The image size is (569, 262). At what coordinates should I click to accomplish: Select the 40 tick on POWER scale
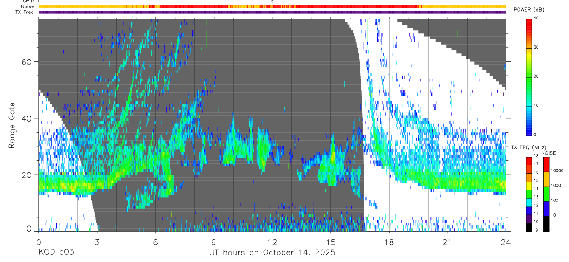(537, 18)
